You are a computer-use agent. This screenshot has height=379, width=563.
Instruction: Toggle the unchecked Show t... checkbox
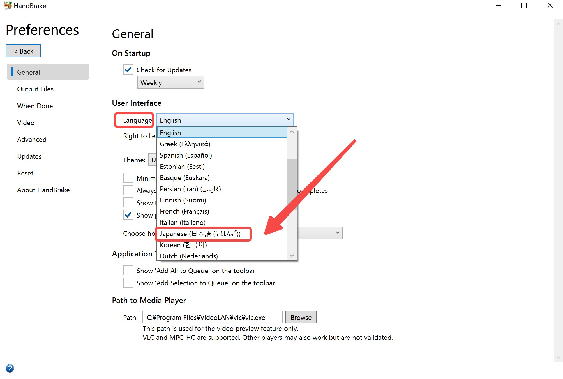coord(128,202)
